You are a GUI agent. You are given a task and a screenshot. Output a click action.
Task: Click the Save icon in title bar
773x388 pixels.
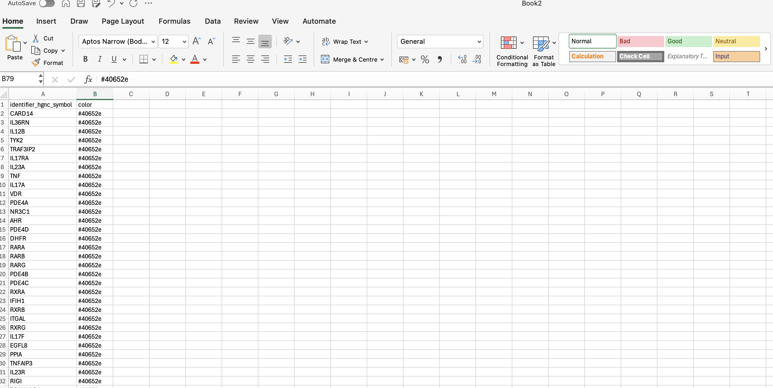pos(81,4)
